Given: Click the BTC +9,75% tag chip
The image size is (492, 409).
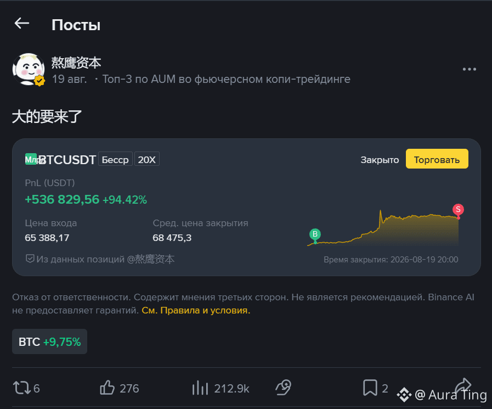Looking at the screenshot, I should tap(49, 341).
